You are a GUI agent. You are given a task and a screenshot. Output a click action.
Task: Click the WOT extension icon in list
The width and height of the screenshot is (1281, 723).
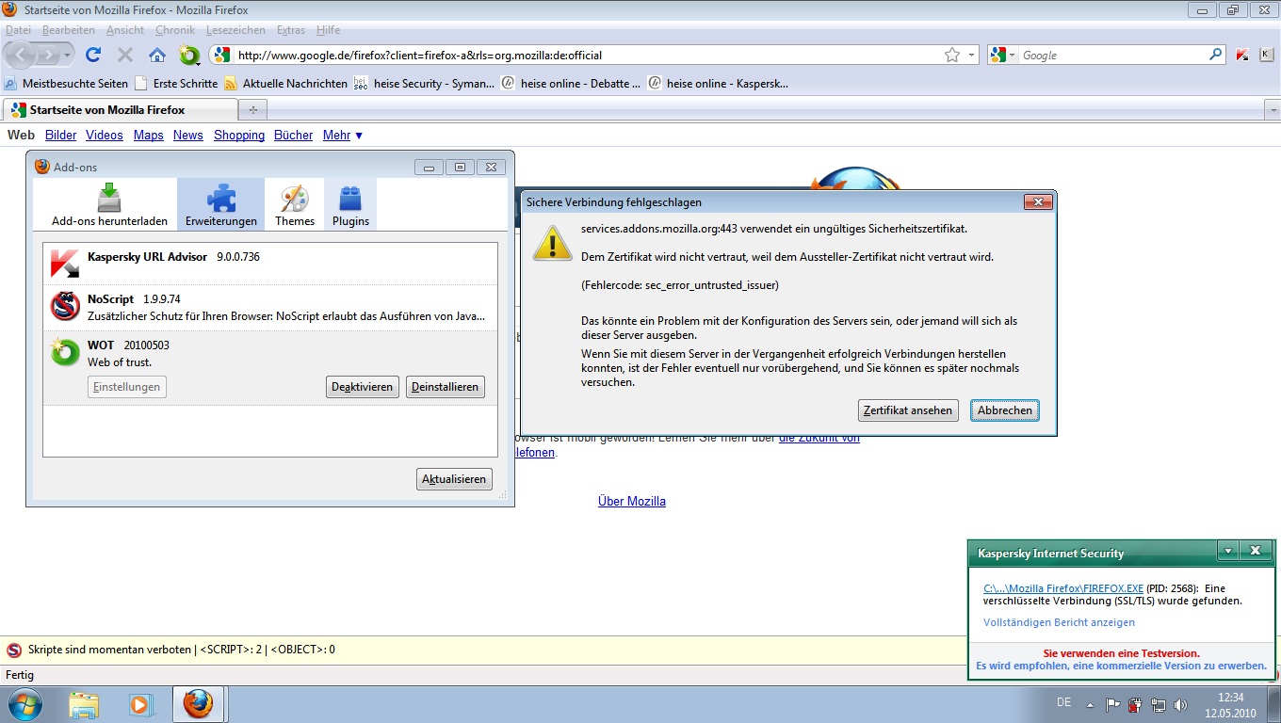pos(65,352)
